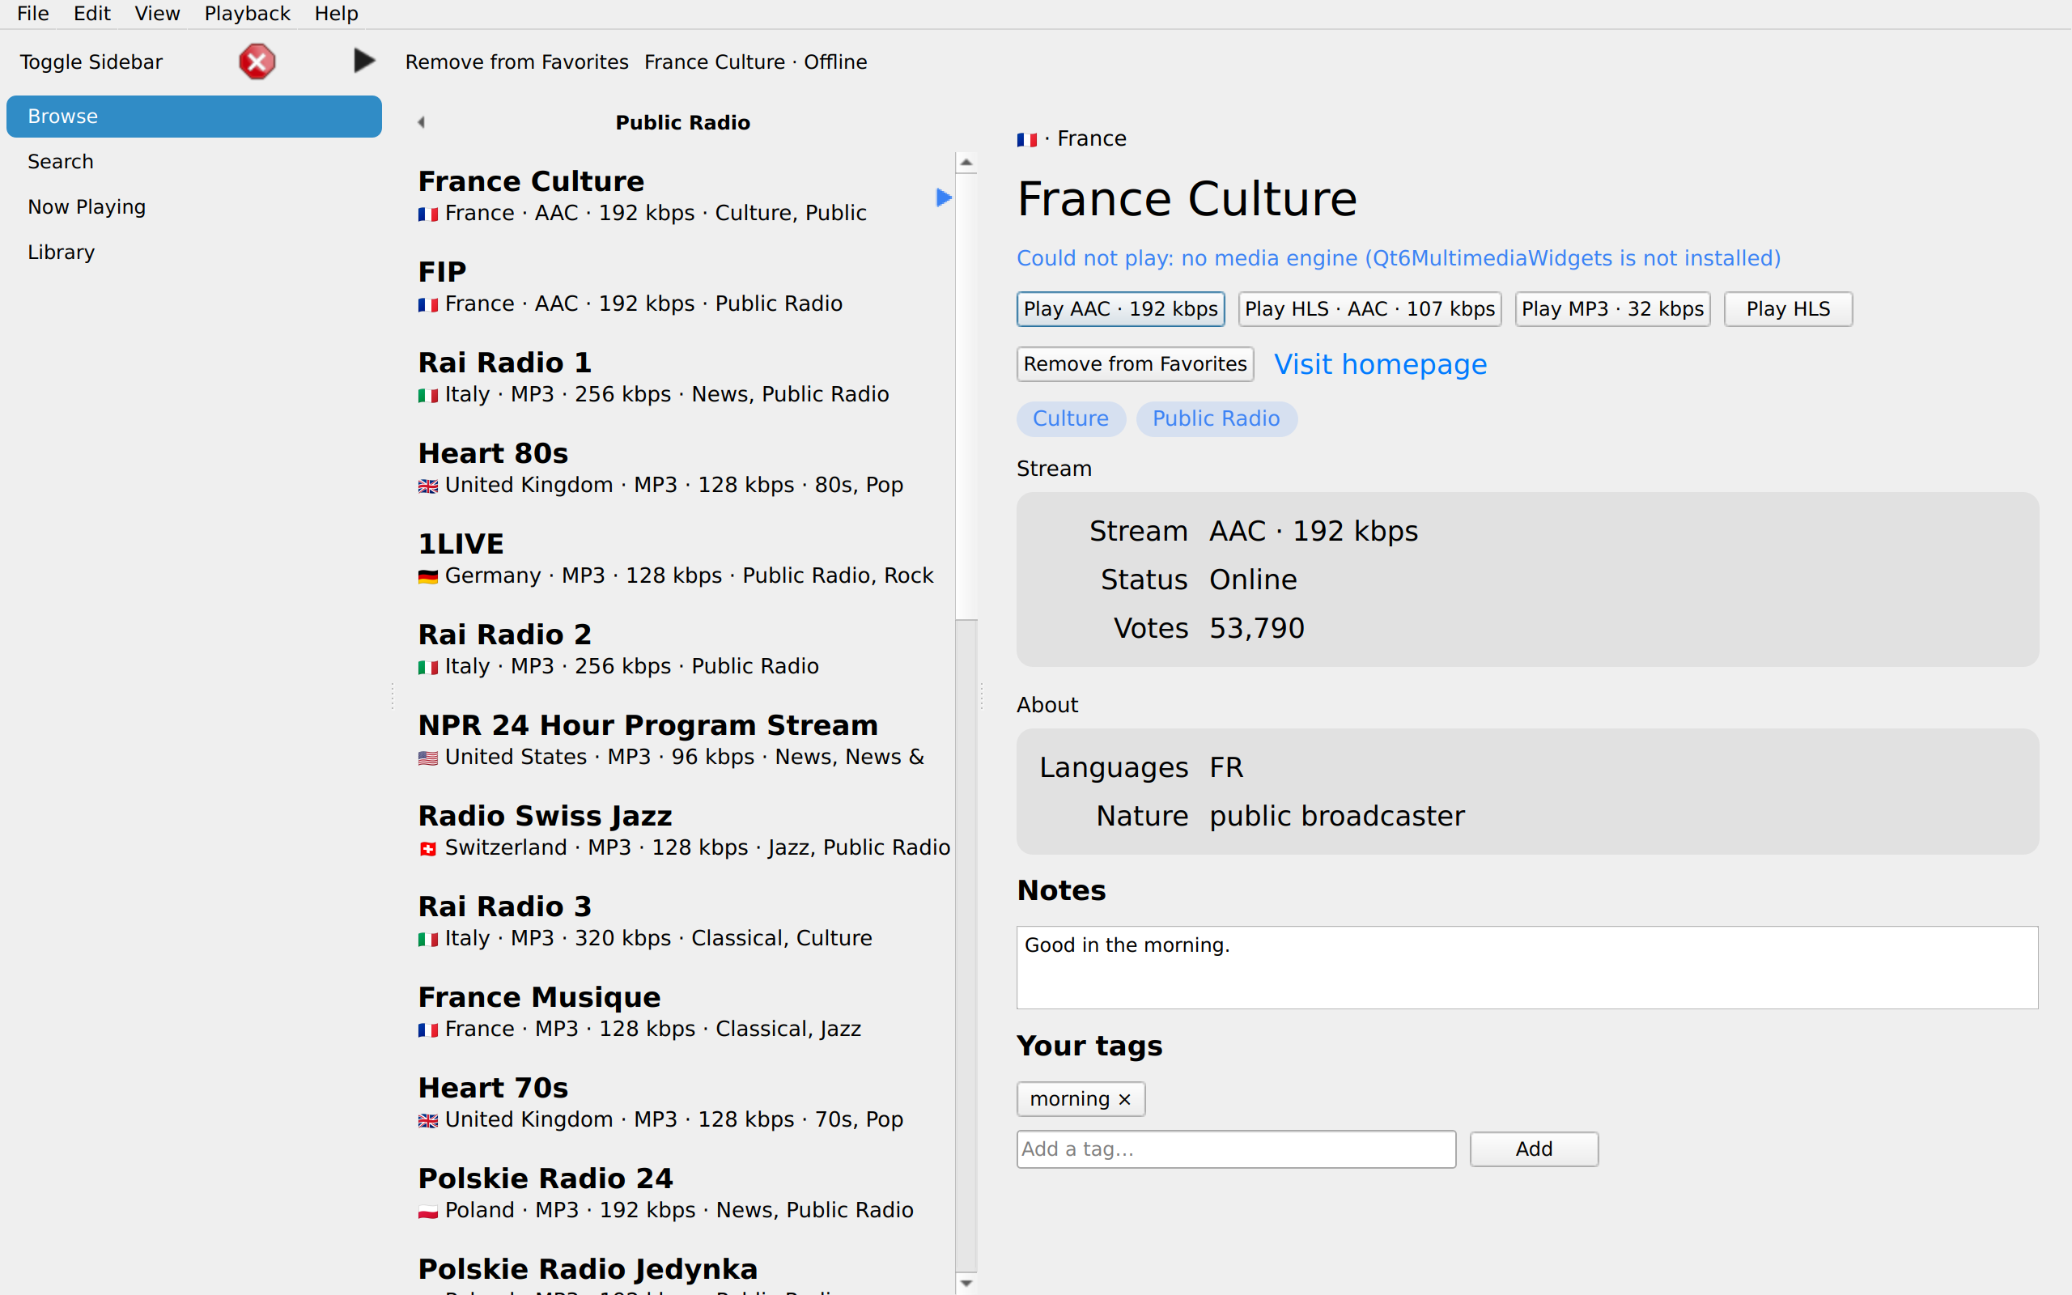Click the Notes text box
2072x1295 pixels.
click(x=1527, y=967)
